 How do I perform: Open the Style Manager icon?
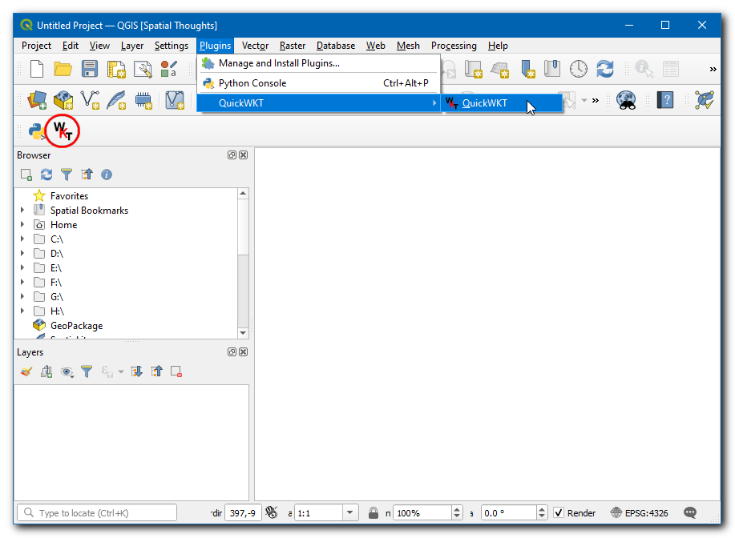pos(170,70)
